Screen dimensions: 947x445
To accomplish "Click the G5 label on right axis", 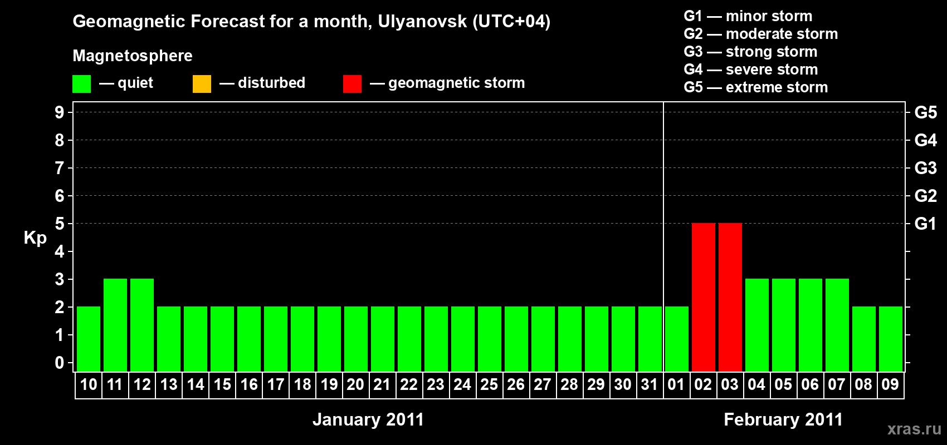I will [926, 112].
